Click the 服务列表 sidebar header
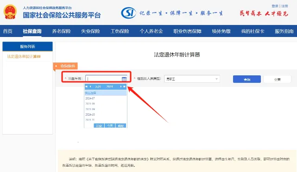This screenshot has height=172, width=297. 28,47
